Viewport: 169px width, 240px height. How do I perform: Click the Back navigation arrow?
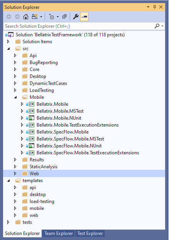tap(9, 17)
